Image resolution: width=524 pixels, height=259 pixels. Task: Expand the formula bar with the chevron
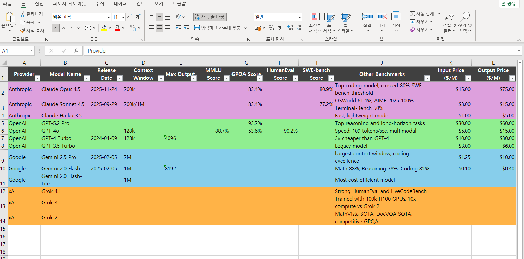point(519,51)
